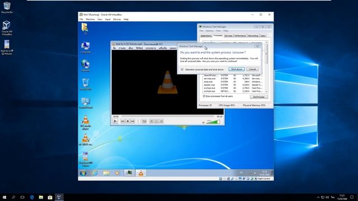This screenshot has width=358, height=201.
Task: Select VLC cone button in Win7 taskbar
Action: click(x=141, y=173)
